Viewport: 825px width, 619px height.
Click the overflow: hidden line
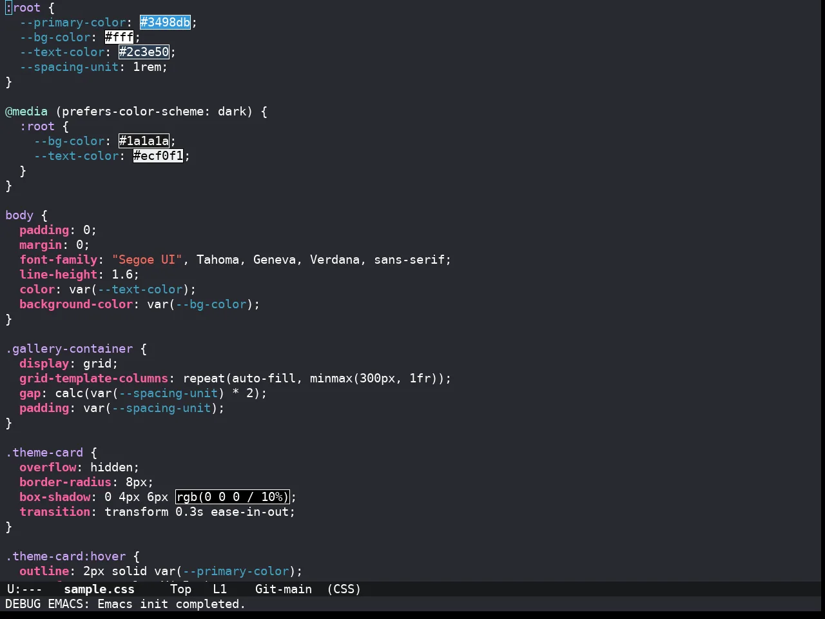[x=79, y=467]
